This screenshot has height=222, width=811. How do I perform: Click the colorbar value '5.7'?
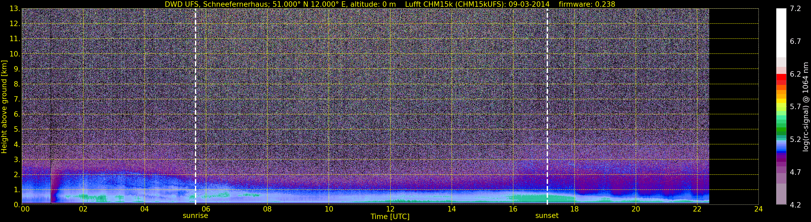(795, 107)
